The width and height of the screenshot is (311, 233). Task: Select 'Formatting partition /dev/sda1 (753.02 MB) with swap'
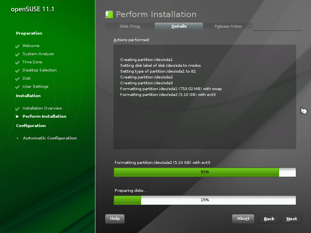pos(171,89)
